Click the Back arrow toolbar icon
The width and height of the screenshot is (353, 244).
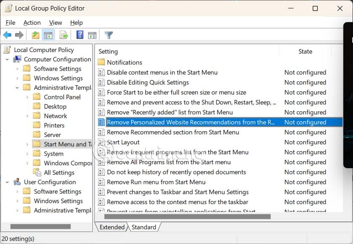tap(7, 35)
